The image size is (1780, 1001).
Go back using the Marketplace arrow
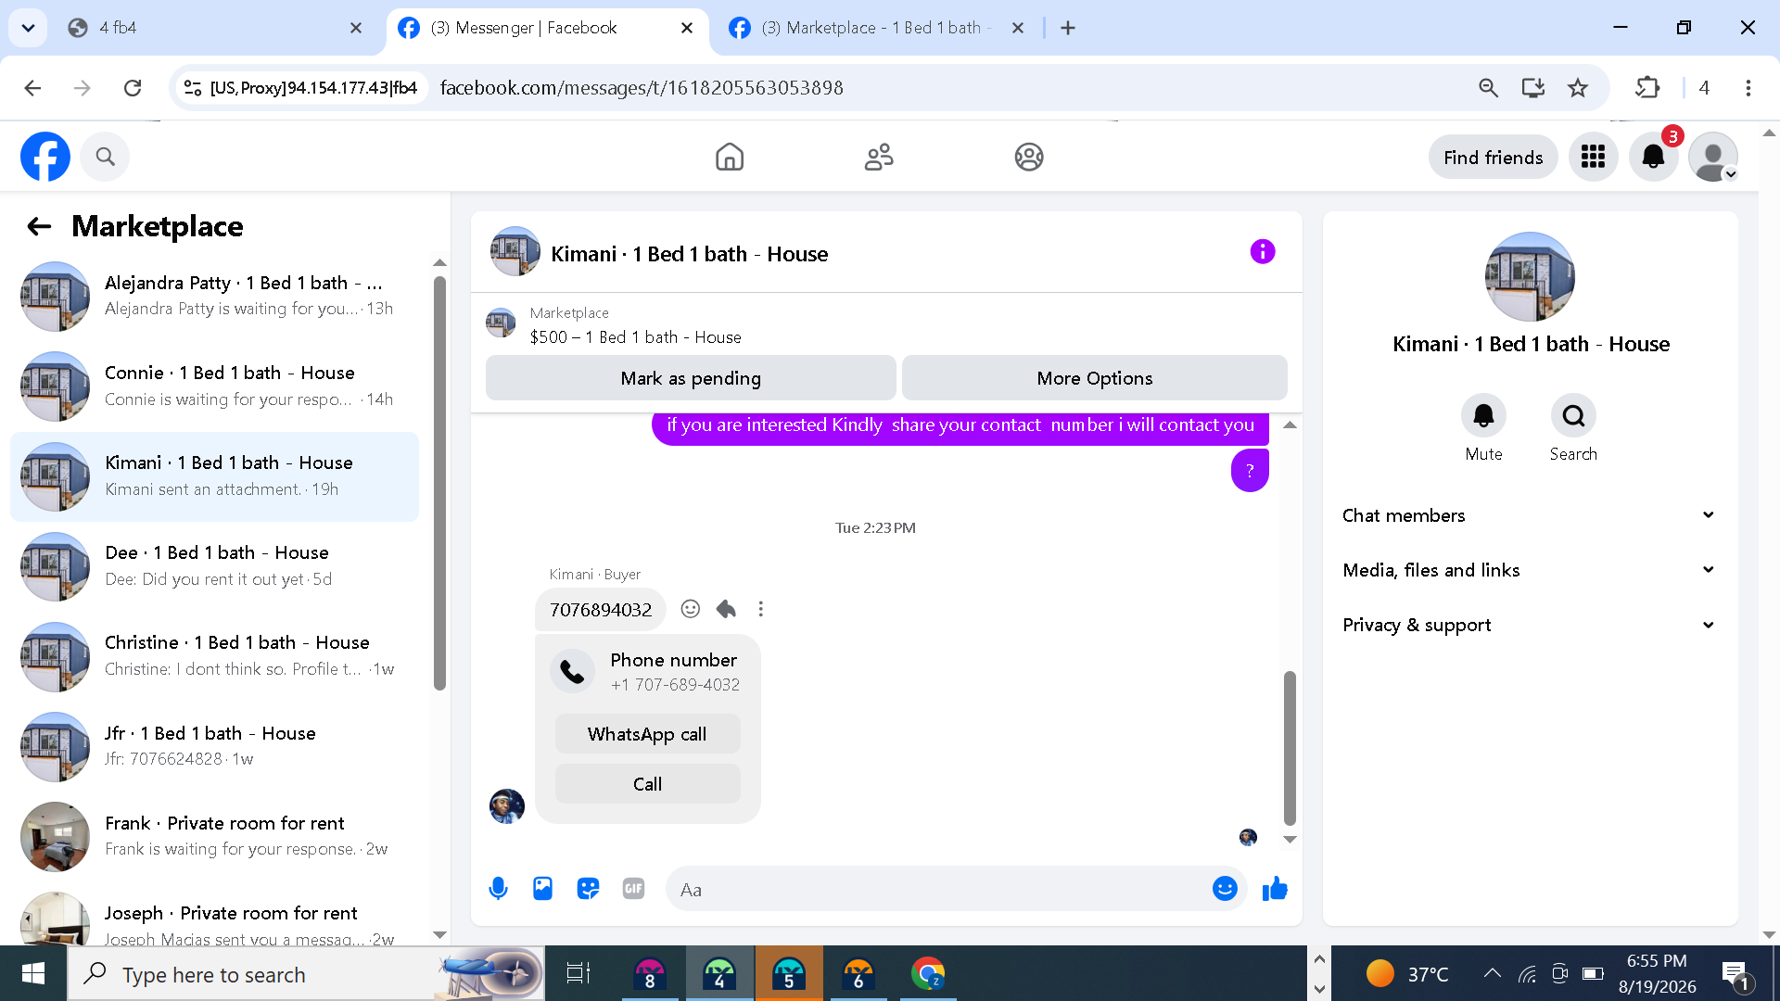pos(39,226)
